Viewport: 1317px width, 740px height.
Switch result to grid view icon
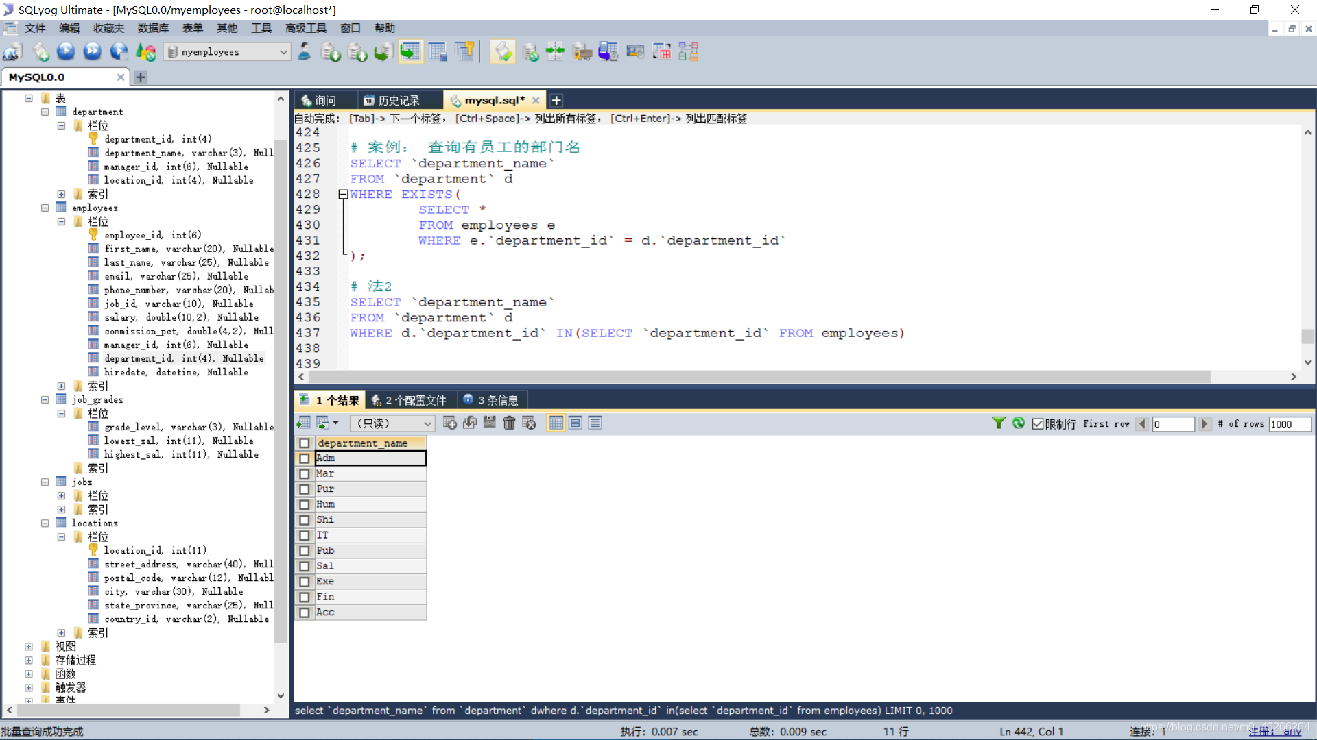(556, 423)
